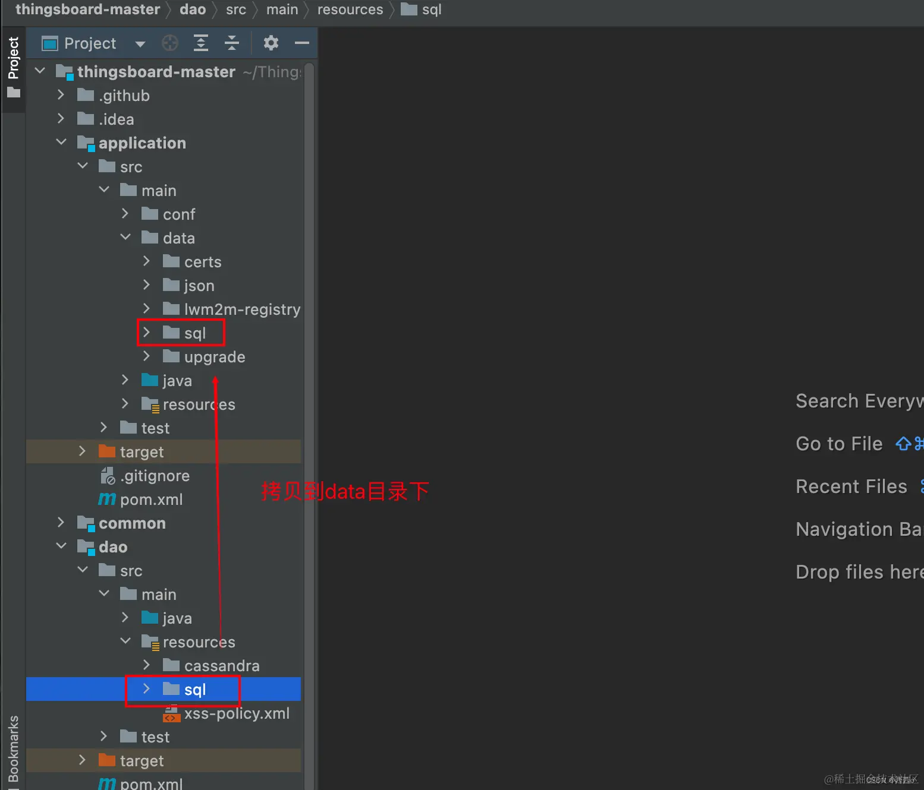The width and height of the screenshot is (924, 790).
Task: Select the .idea folder icon
Action: pos(86,119)
